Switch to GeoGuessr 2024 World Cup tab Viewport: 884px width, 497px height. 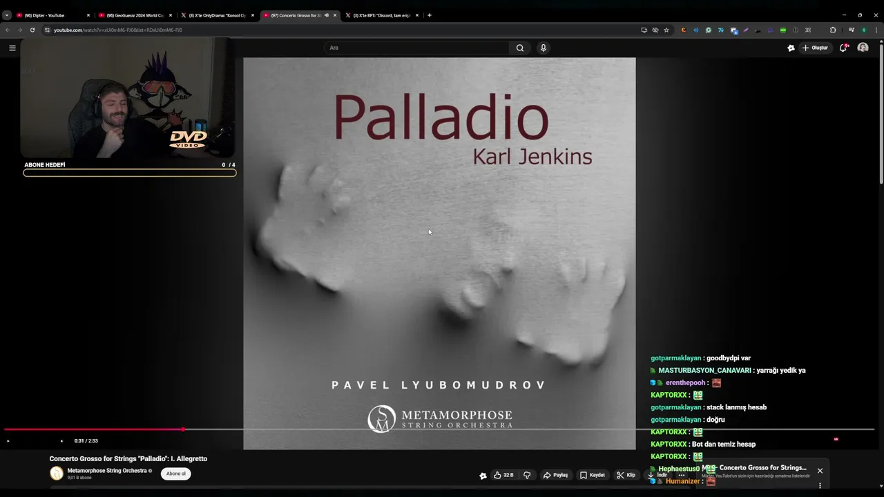(x=135, y=15)
